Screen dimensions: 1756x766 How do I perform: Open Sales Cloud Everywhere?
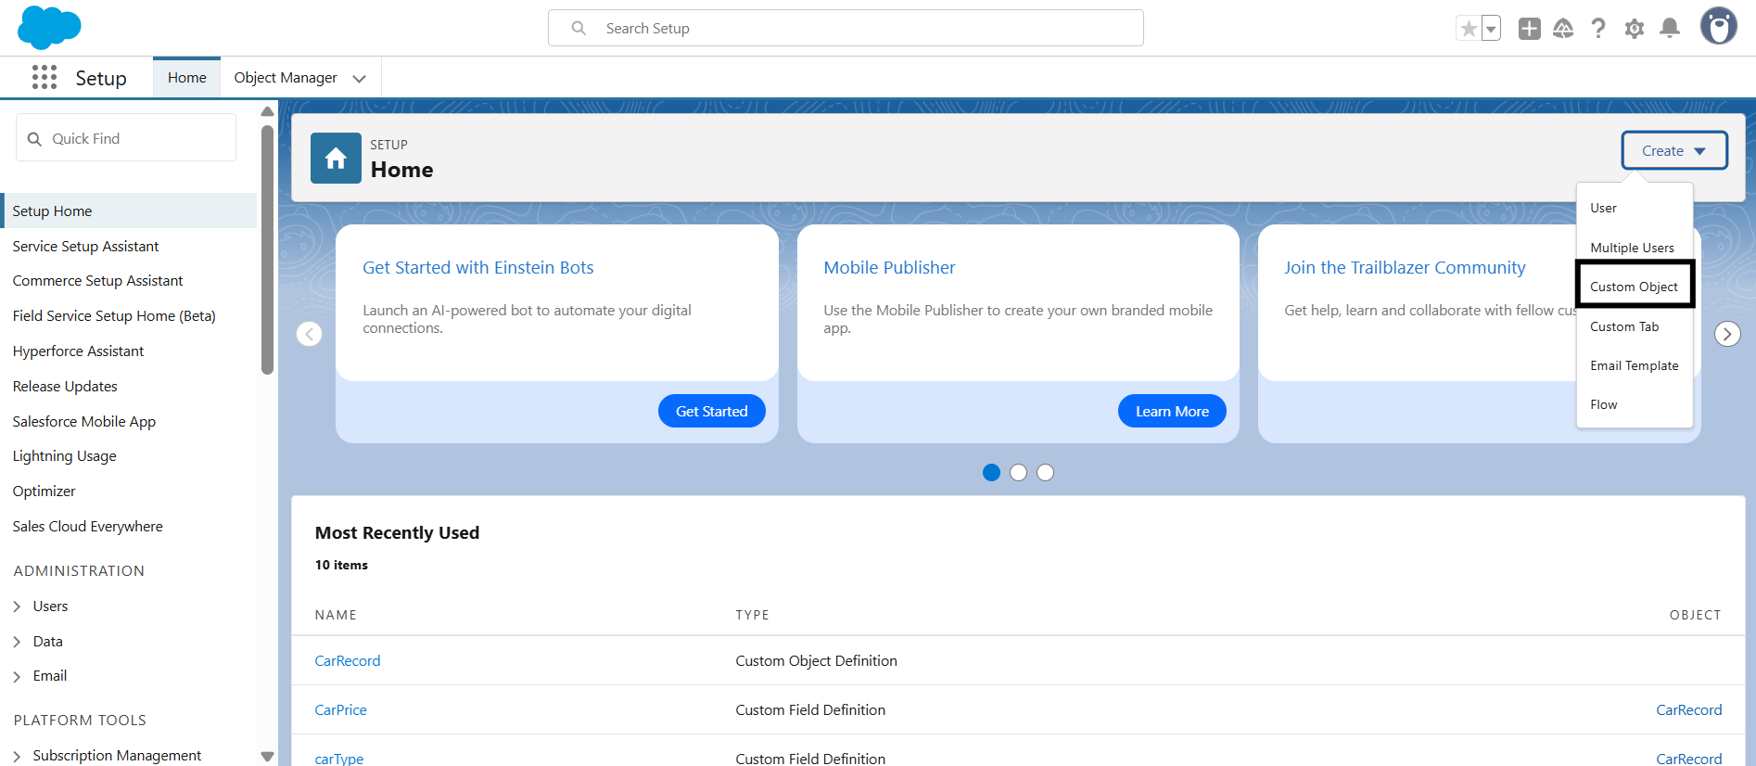tap(87, 526)
